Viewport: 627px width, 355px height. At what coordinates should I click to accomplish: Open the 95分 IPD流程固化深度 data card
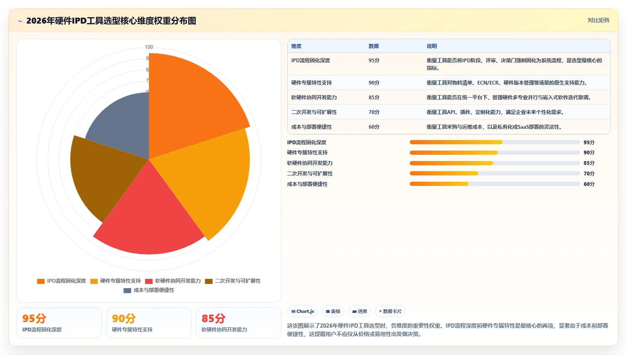pyautogui.click(x=59, y=323)
